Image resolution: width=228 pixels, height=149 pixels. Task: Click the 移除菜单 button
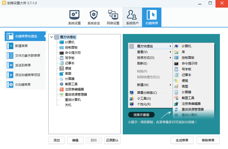point(208,140)
